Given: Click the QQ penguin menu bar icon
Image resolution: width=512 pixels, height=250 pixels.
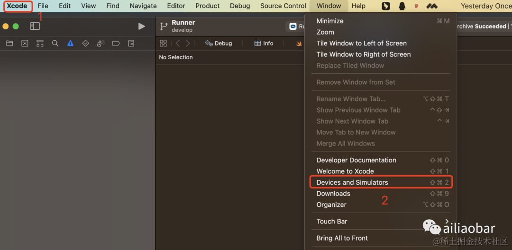Looking at the screenshot, I should 402,6.
